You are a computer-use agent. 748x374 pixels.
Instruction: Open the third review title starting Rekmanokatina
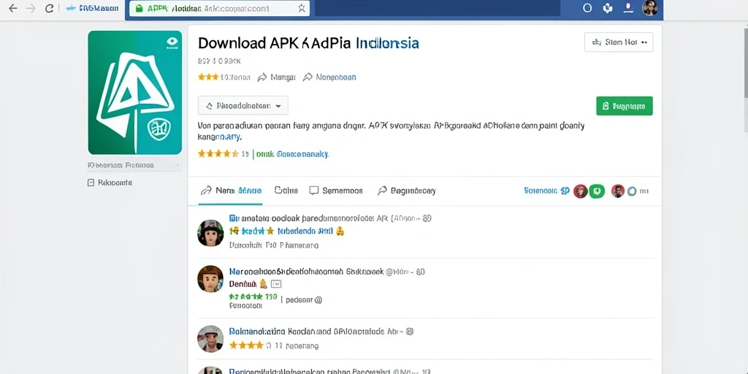[321, 332]
